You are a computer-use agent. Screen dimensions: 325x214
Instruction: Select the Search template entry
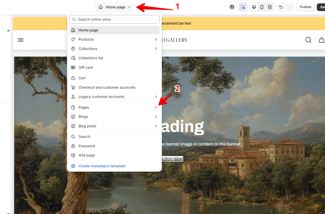point(114,137)
